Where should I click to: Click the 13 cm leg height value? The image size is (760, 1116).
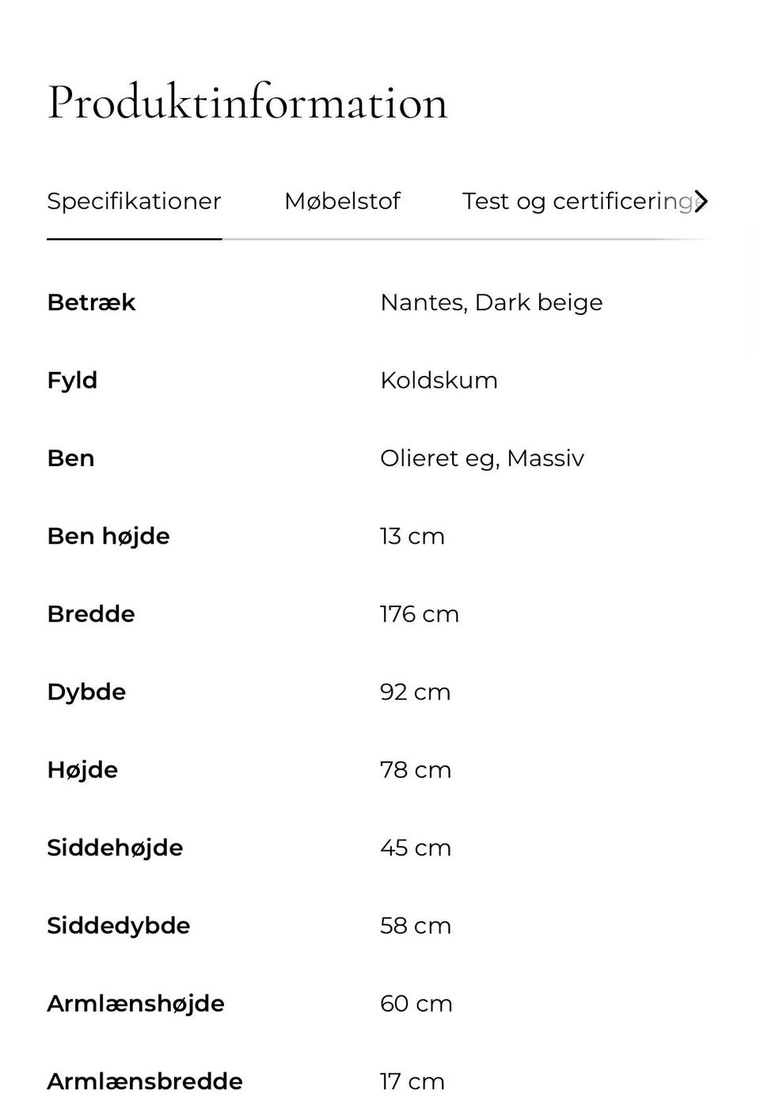pos(412,536)
